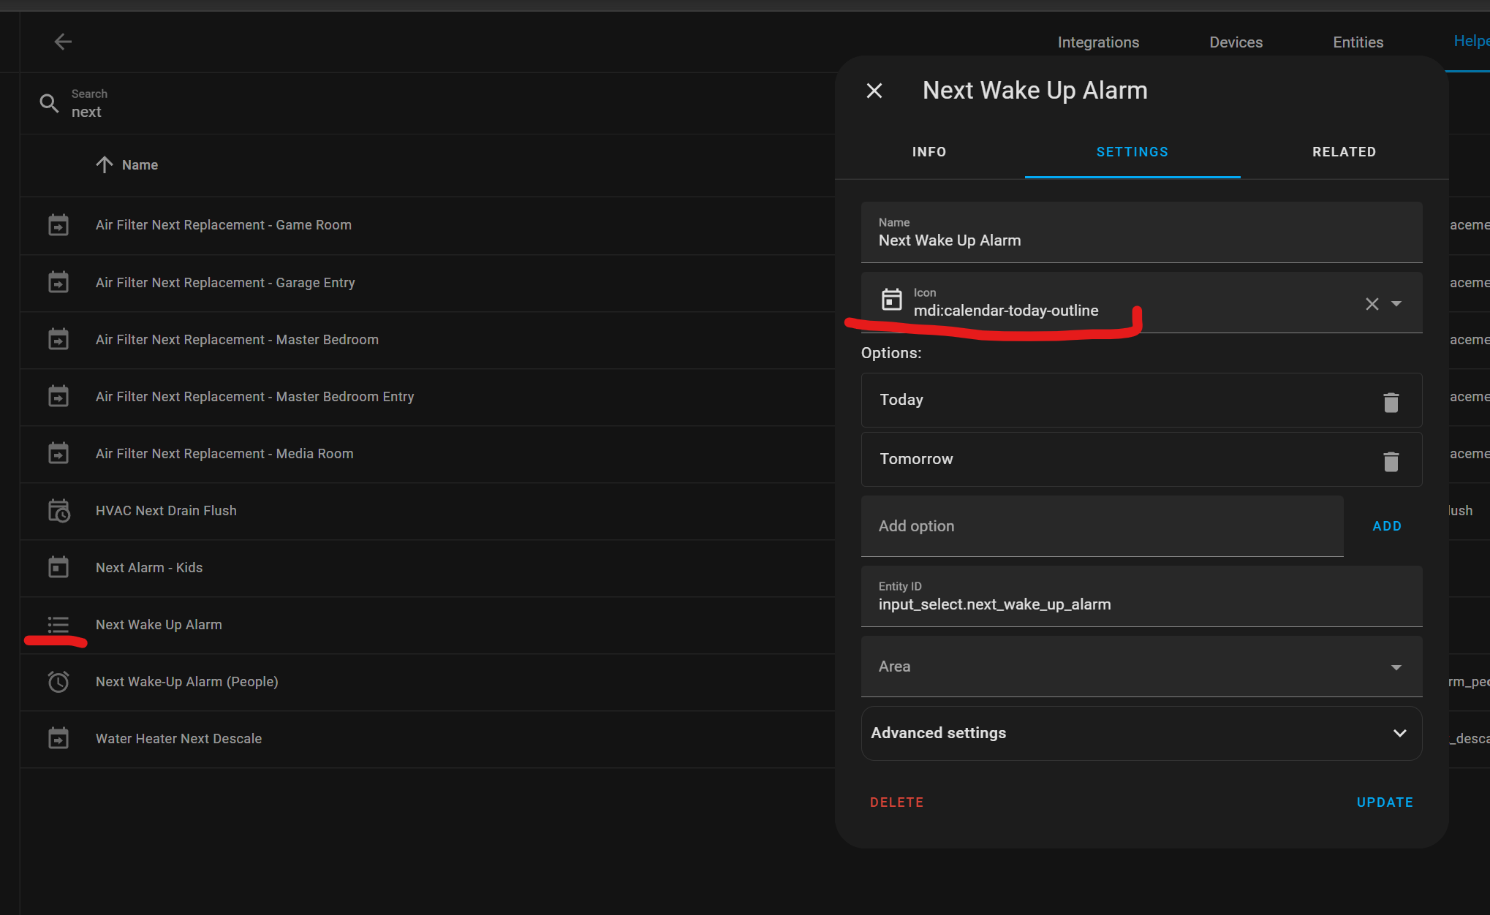Click the calendar preview icon in the Icon field
Screen dimensions: 1490x915
pyautogui.click(x=892, y=300)
